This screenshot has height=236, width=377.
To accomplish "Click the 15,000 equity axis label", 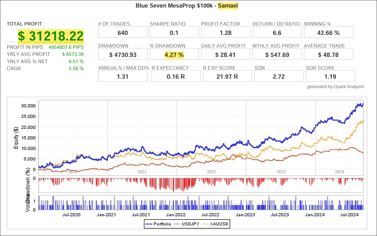I will tap(28, 138).
